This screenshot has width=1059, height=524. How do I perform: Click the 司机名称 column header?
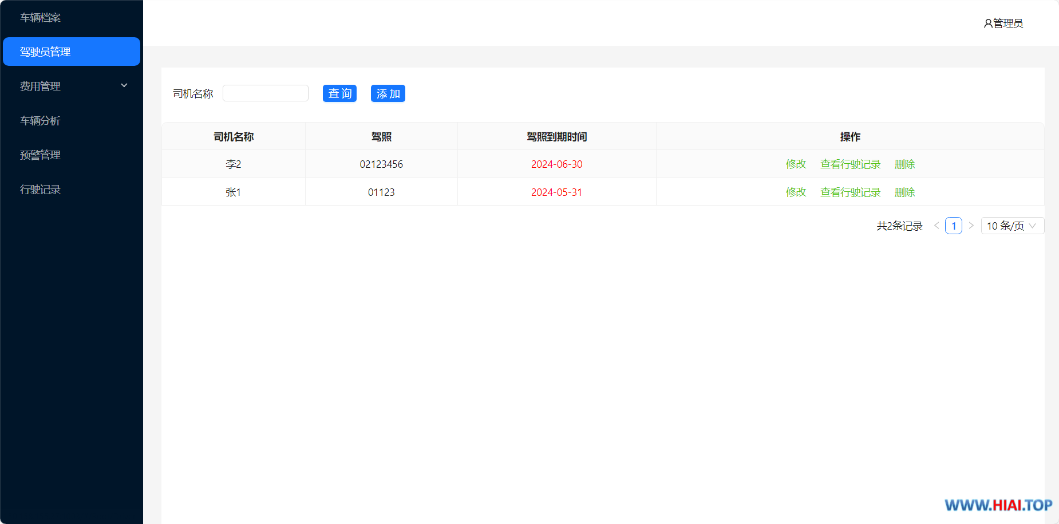(234, 136)
